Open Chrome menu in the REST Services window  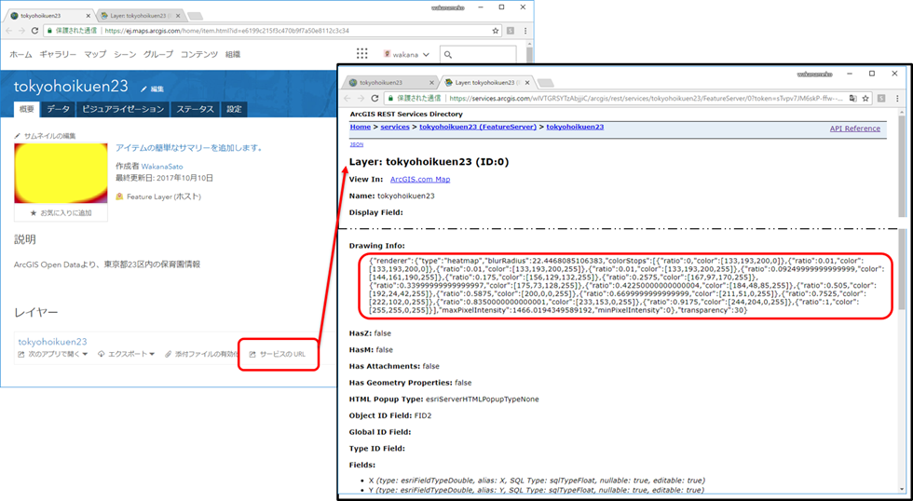pyautogui.click(x=895, y=99)
